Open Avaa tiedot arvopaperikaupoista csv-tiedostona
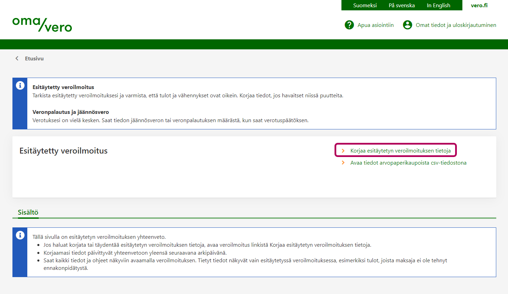Screen dimensions: 508x294 tap(408, 163)
